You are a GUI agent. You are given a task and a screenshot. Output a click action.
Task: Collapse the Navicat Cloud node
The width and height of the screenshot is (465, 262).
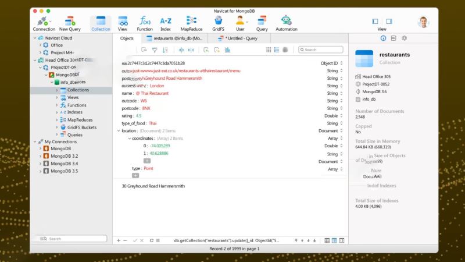coord(35,38)
